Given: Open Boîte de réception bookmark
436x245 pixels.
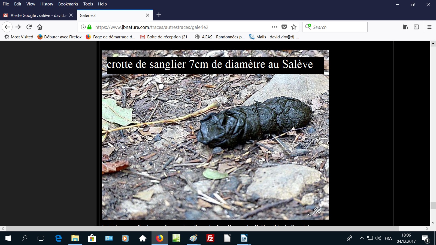Looking at the screenshot, I should click(x=166, y=37).
